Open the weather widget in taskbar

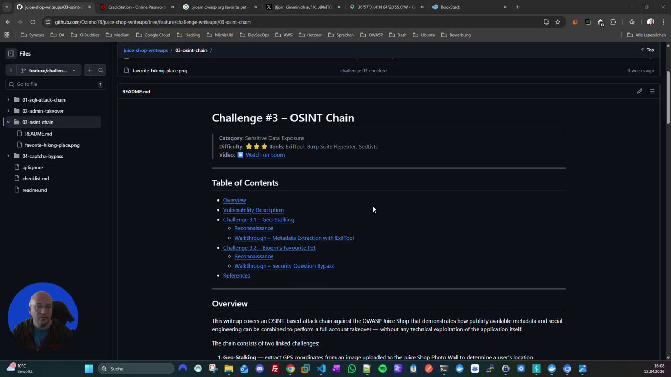click(20, 368)
